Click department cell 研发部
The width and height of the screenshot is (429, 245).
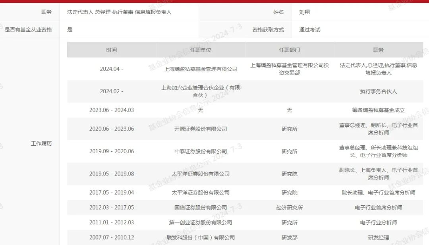pos(290,237)
